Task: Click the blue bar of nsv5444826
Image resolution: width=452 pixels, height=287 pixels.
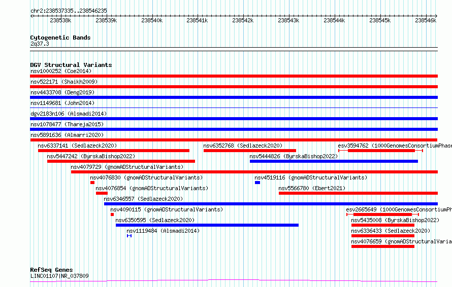Action: click(x=334, y=161)
